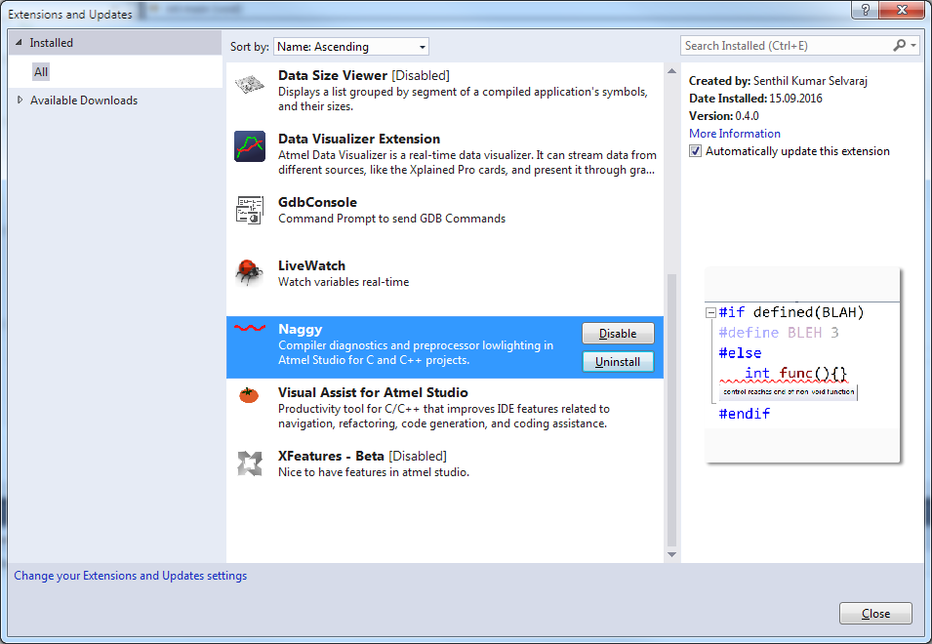
Task: Uninstall the Naggy extension
Action: (x=618, y=362)
